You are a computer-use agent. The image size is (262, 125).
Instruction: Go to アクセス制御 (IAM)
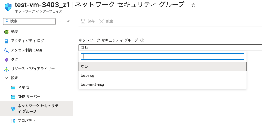pyautogui.click(x=26, y=50)
